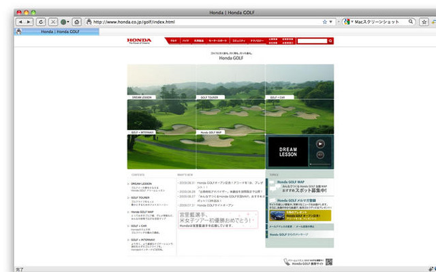
Task: Go back with the browser back arrow
Action: [20, 22]
